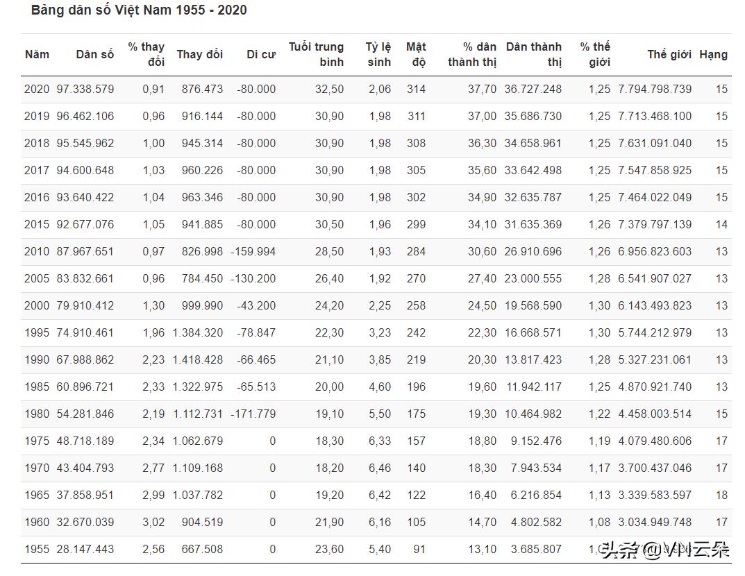Click the 'Thế giới' column header
Image resolution: width=745 pixels, height=576 pixels.
tap(669, 54)
